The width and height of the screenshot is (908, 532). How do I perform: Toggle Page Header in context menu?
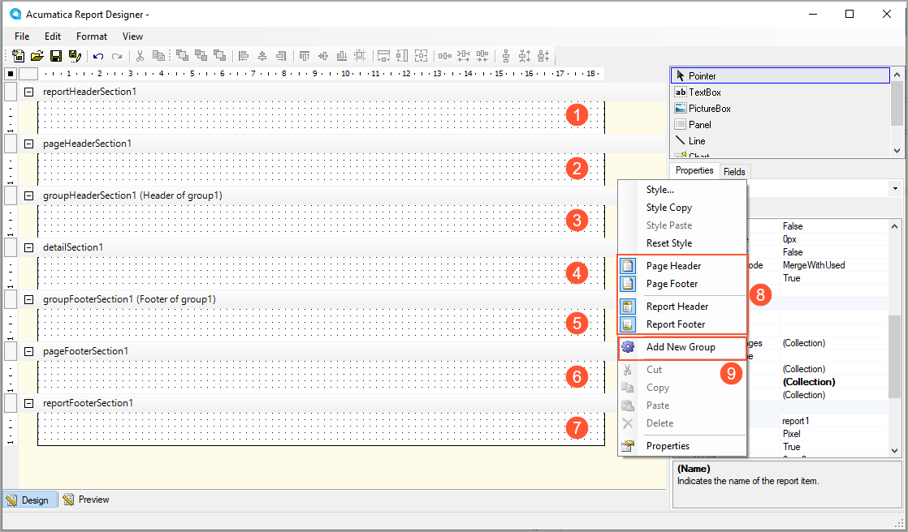[x=673, y=266]
